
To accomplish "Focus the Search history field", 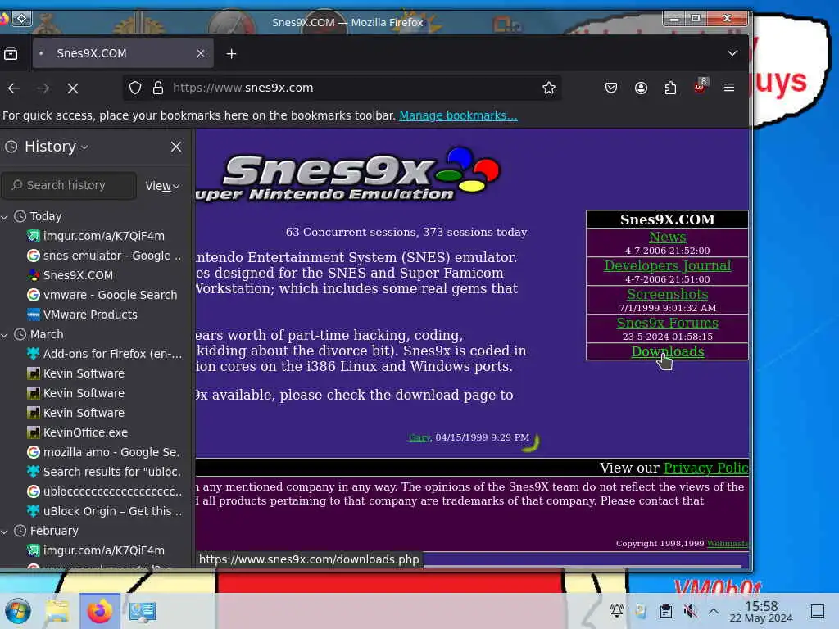I will (x=69, y=185).
